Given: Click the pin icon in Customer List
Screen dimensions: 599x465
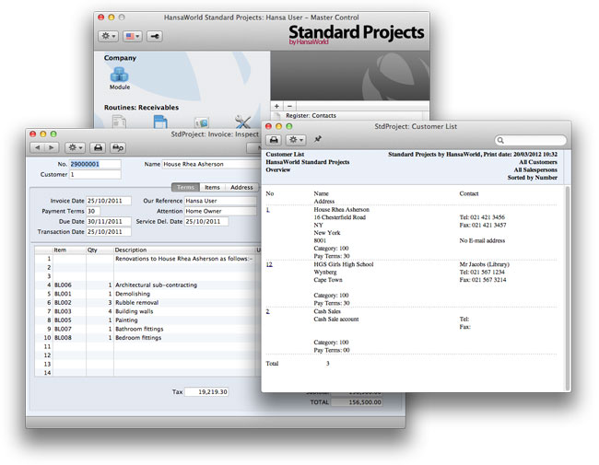Looking at the screenshot, I should 317,139.
